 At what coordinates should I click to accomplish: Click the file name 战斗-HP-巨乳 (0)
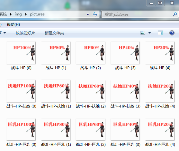point(21,145)
